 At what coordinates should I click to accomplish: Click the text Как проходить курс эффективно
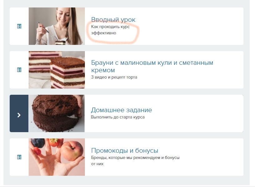coord(110,30)
